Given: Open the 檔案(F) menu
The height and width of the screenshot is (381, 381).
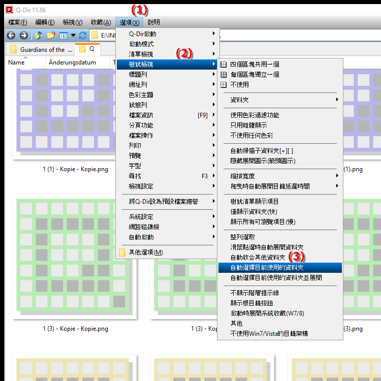Looking at the screenshot, I should point(17,22).
